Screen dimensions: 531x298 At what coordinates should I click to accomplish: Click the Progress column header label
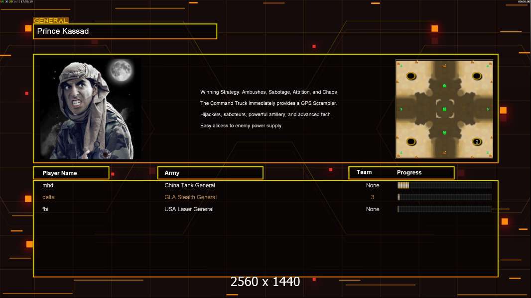tap(409, 172)
